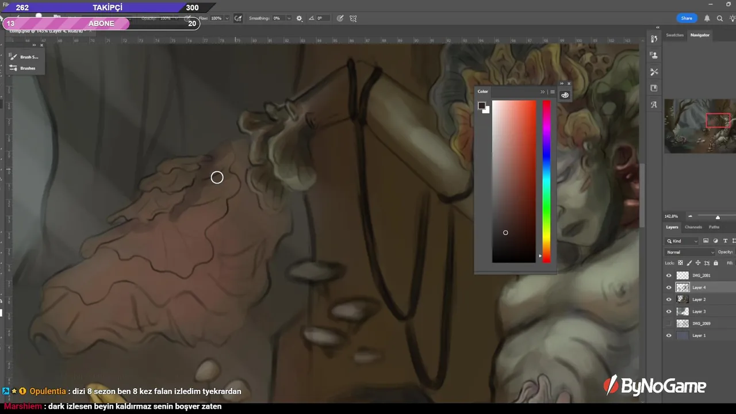Screen dimensions: 736x414
Task: Open the Character/Glyphs panel icon
Action: point(654,105)
